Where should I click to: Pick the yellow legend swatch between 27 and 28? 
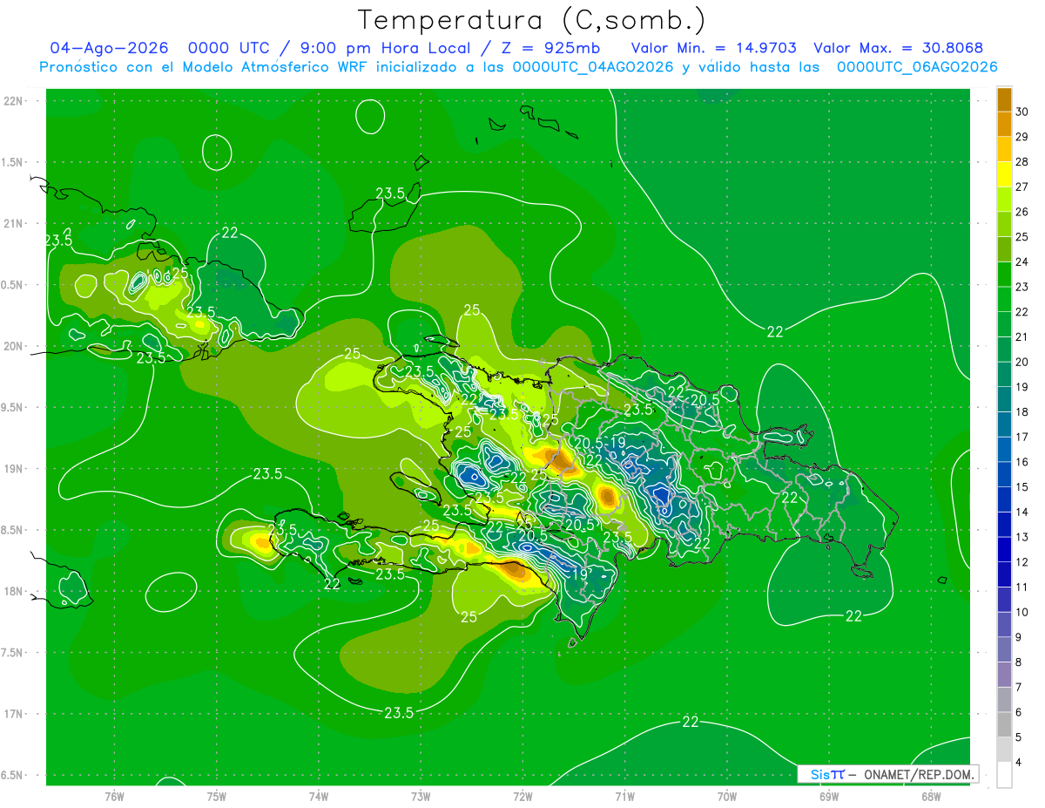pyautogui.click(x=1004, y=174)
